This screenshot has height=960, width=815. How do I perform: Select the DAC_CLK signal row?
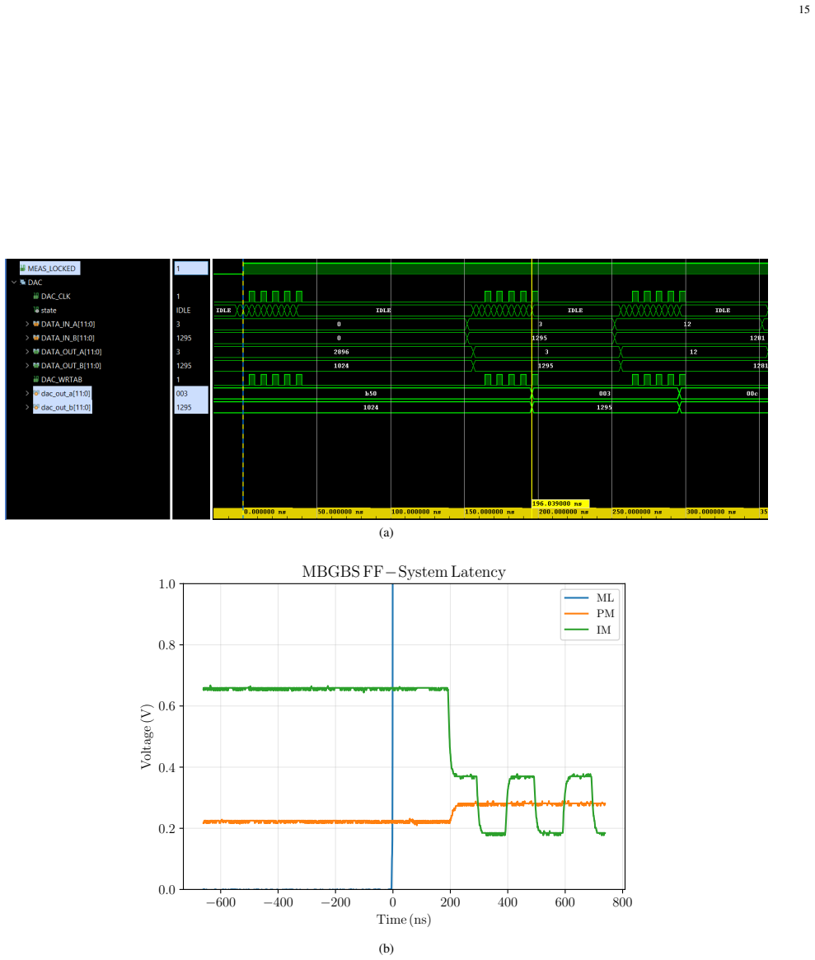point(56,297)
